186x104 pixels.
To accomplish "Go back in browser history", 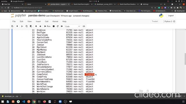I will click(x=2, y=8).
